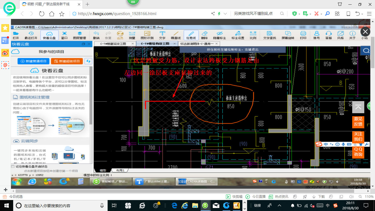Screen dimensions: 375x211
Task: Rotate the view with 屏幕旋转
Action: 288,35
